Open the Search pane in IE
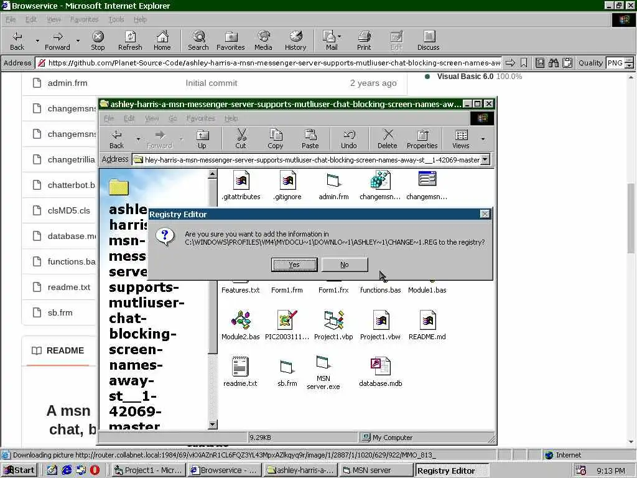Screen dimensions: 637x478 [x=198, y=40]
